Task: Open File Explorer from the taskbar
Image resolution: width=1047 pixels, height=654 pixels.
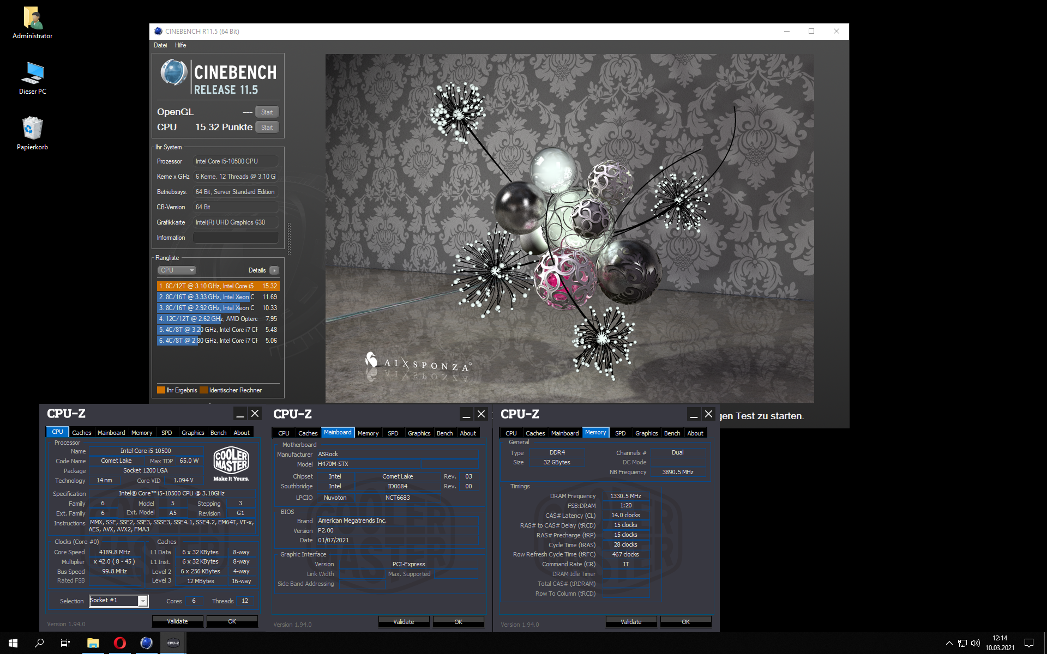Action: click(93, 643)
